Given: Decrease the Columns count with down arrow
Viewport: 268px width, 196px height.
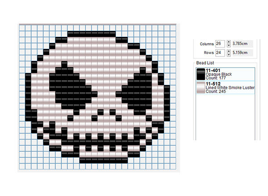Looking at the screenshot, I should pos(229,45).
